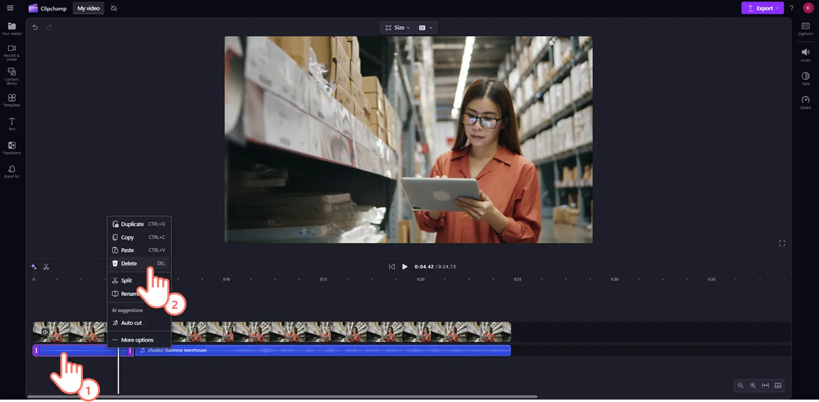Click the help question mark icon
This screenshot has height=402, width=819.
tap(791, 8)
